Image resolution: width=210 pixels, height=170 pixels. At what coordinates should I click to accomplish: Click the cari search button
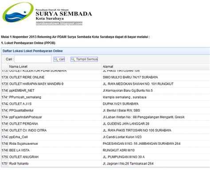pyautogui.click(x=59, y=59)
